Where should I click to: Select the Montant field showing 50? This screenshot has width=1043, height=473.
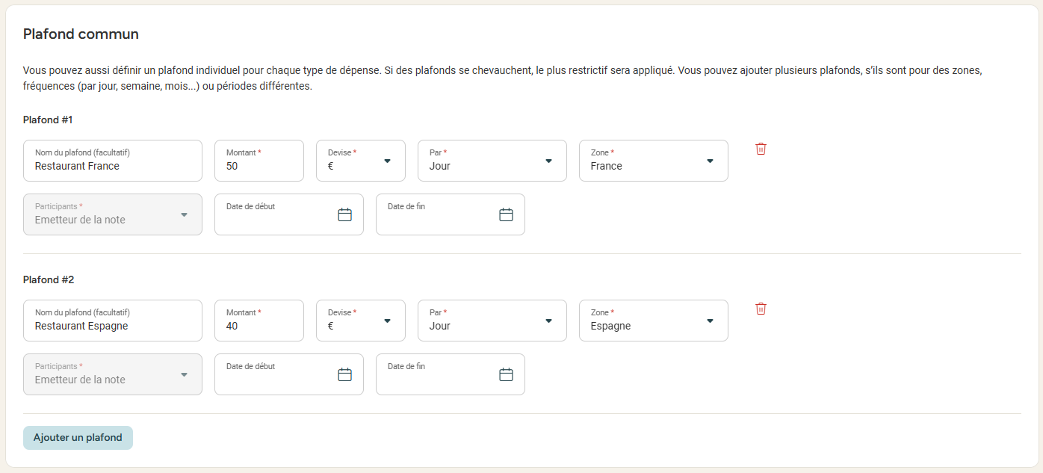click(x=259, y=161)
